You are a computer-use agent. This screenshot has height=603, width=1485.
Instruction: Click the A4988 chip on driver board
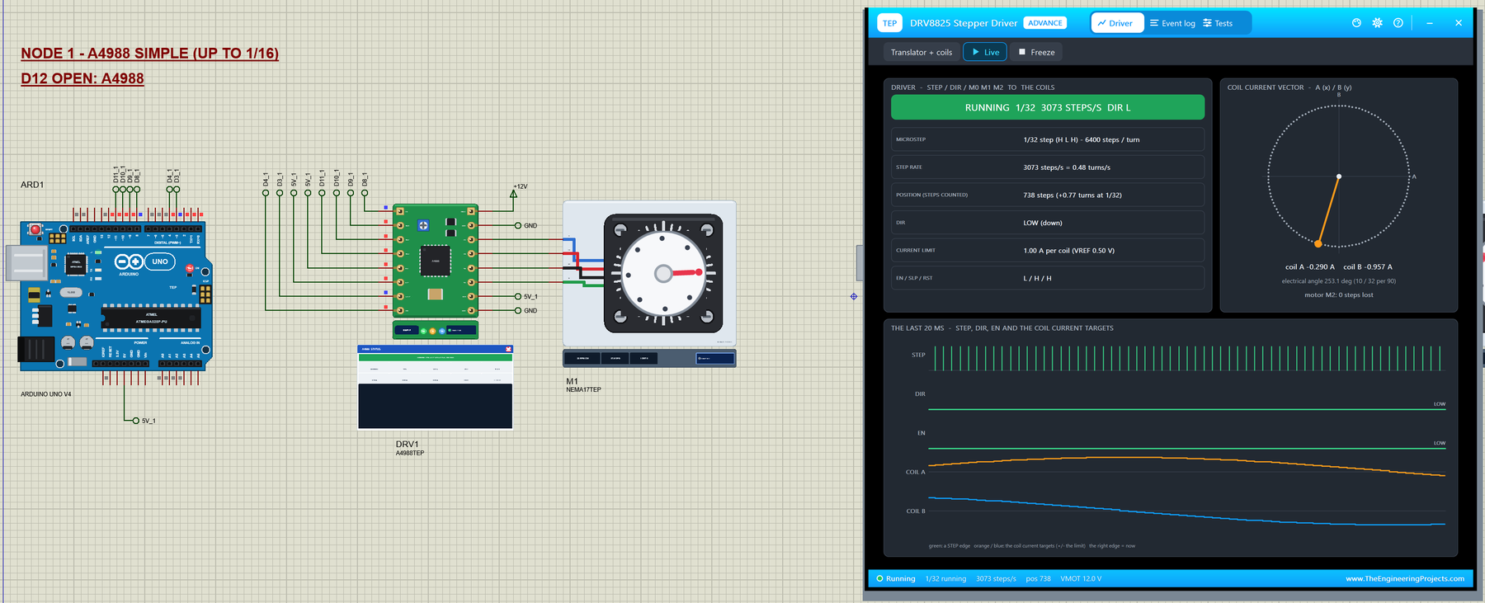(436, 261)
